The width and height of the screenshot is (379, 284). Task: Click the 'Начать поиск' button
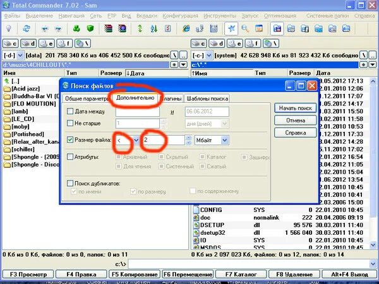pos(296,108)
